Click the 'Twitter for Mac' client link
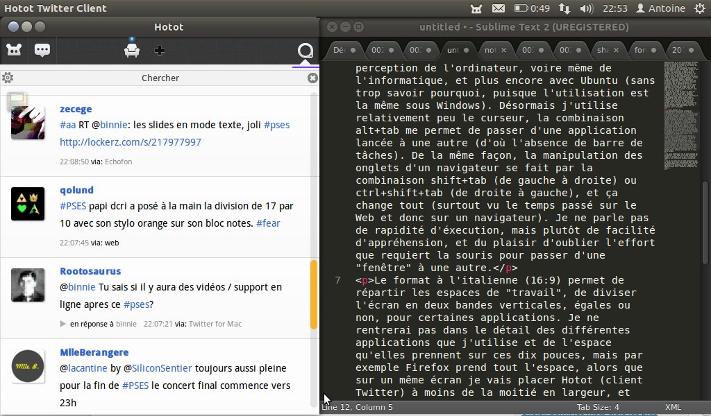The image size is (711, 416). click(215, 324)
